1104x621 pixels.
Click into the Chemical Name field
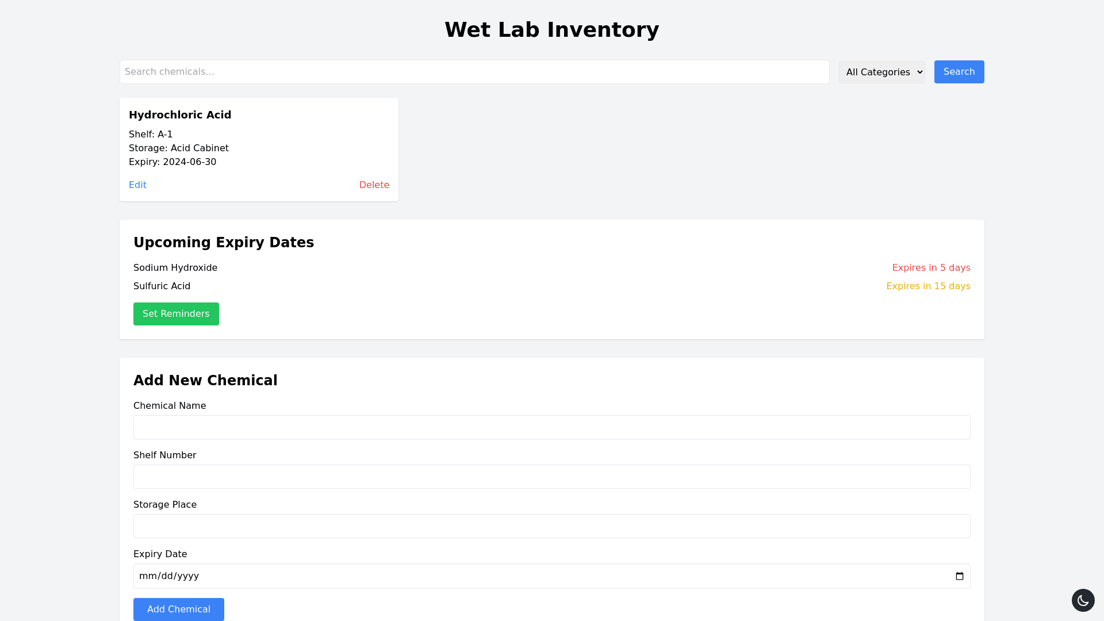pos(551,427)
